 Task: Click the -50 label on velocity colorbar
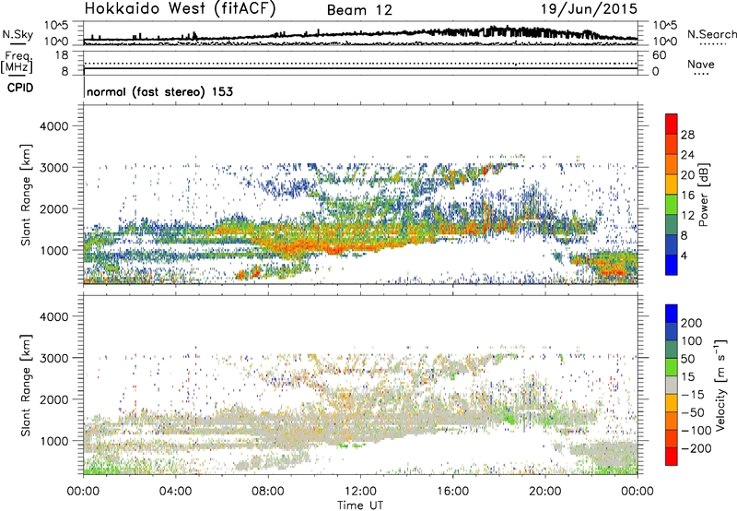[693, 412]
